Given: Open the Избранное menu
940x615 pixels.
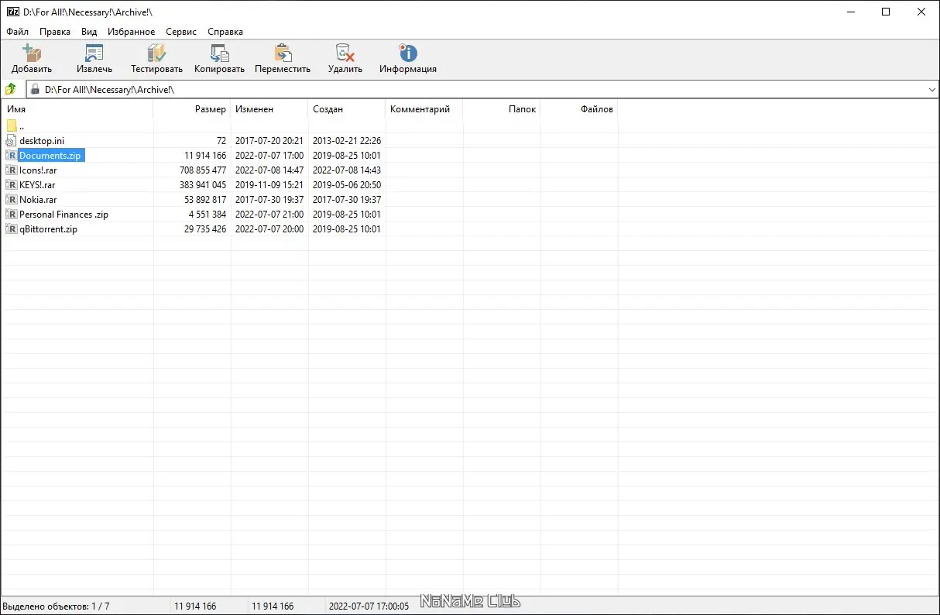Looking at the screenshot, I should click(131, 32).
